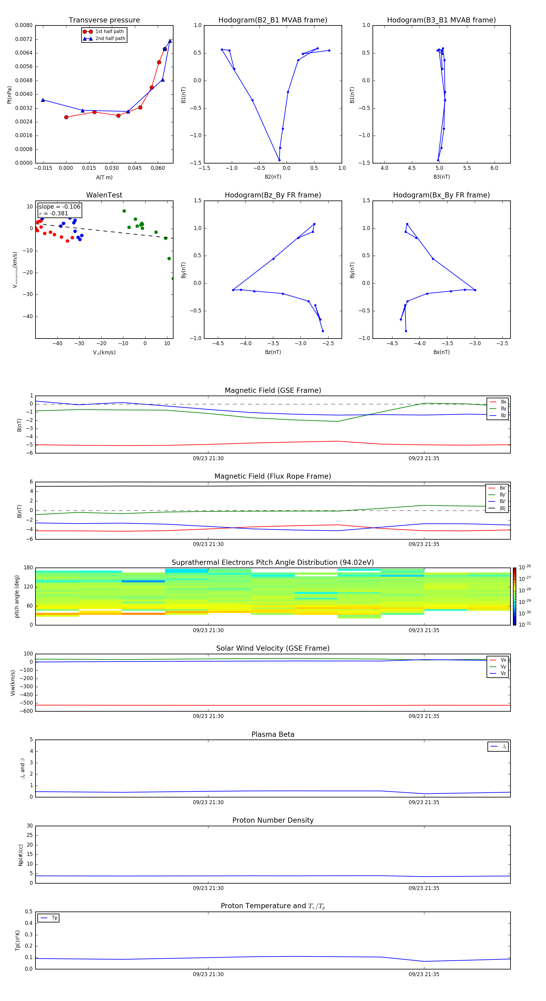
Task: Click the 10^-26 colorbar tick label
Action: pyautogui.click(x=525, y=567)
